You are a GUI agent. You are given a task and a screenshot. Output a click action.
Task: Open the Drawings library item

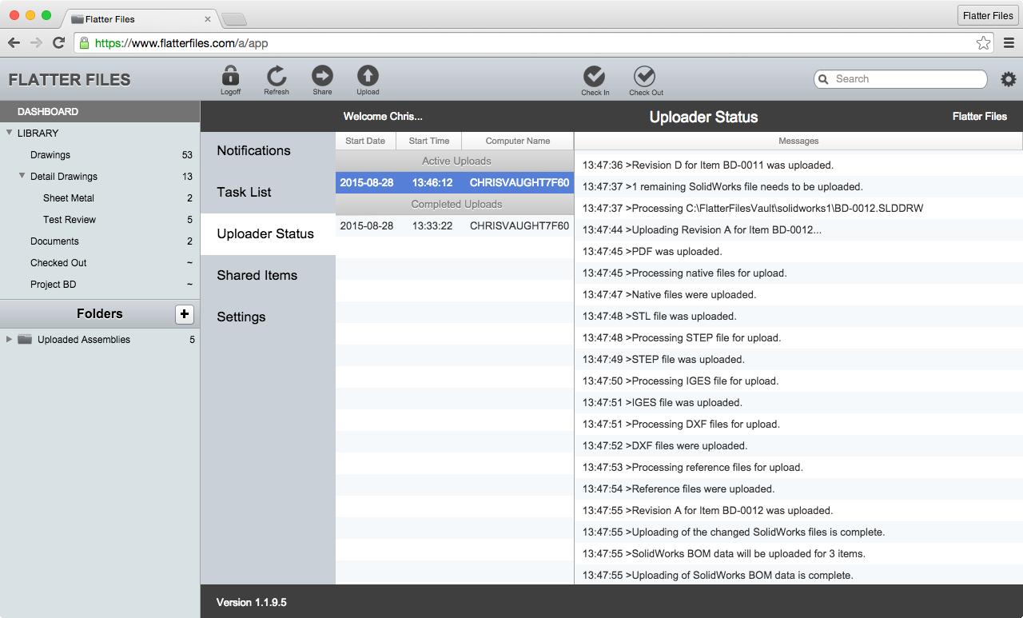(x=100, y=154)
